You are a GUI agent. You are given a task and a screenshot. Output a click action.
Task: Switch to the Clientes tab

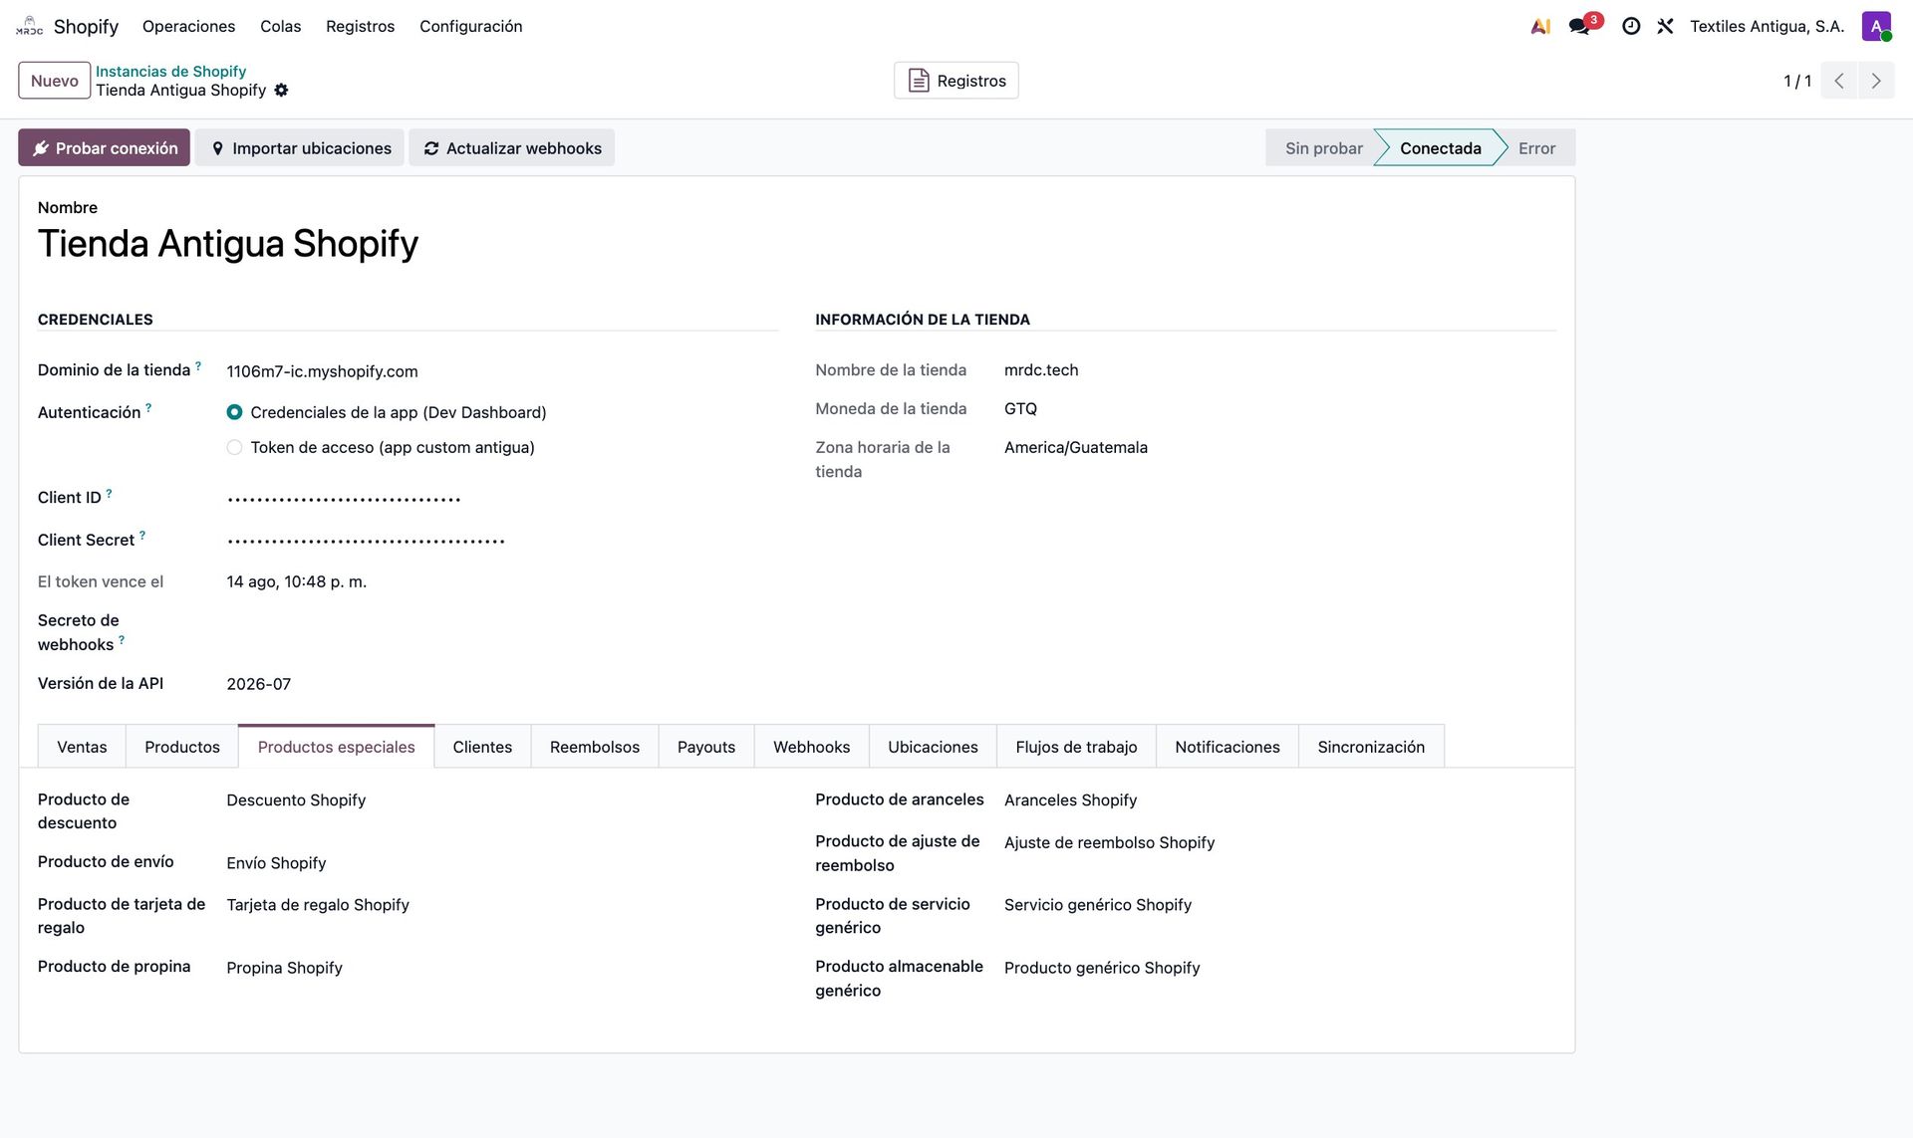[482, 747]
